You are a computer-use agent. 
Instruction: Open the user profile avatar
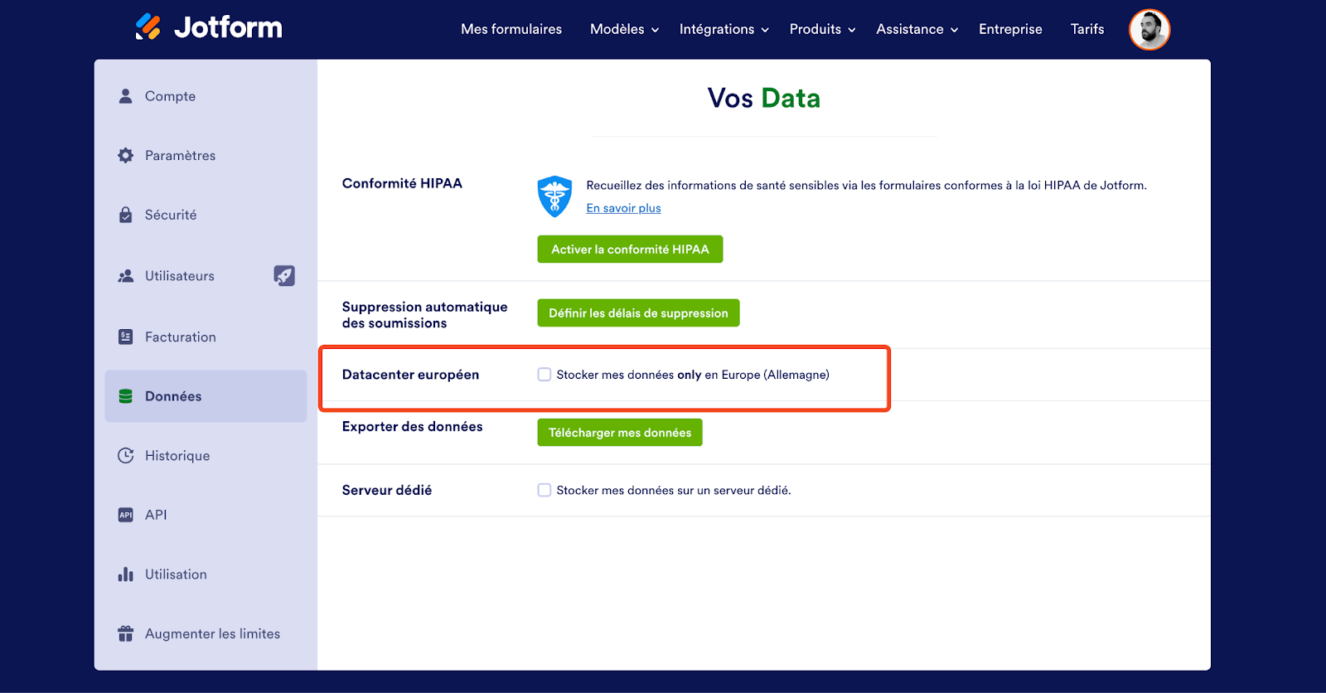[1149, 30]
